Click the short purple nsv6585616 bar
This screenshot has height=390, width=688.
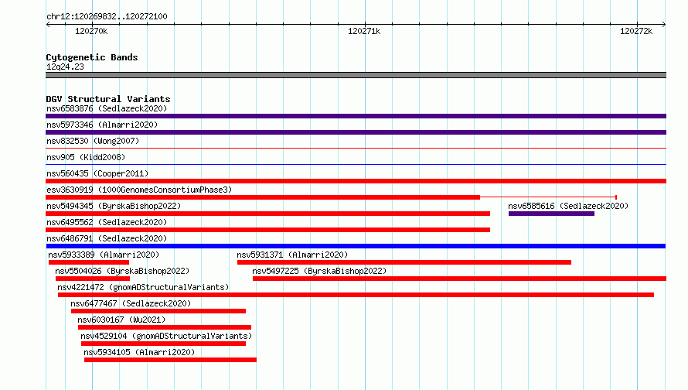(551, 214)
